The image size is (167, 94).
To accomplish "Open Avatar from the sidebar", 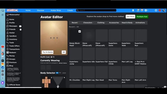I will pos(10,33).
